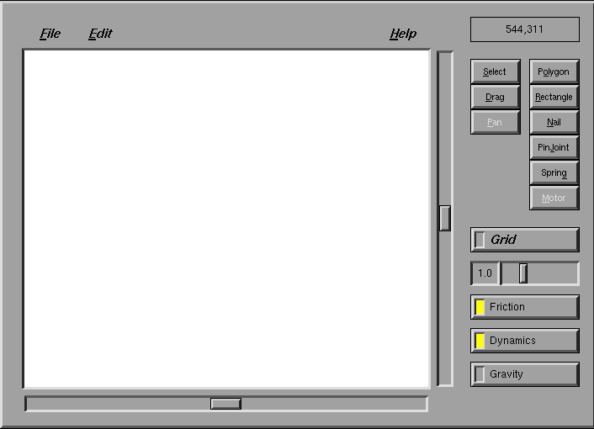
Task: Click the disabled Pan button
Action: pos(495,122)
